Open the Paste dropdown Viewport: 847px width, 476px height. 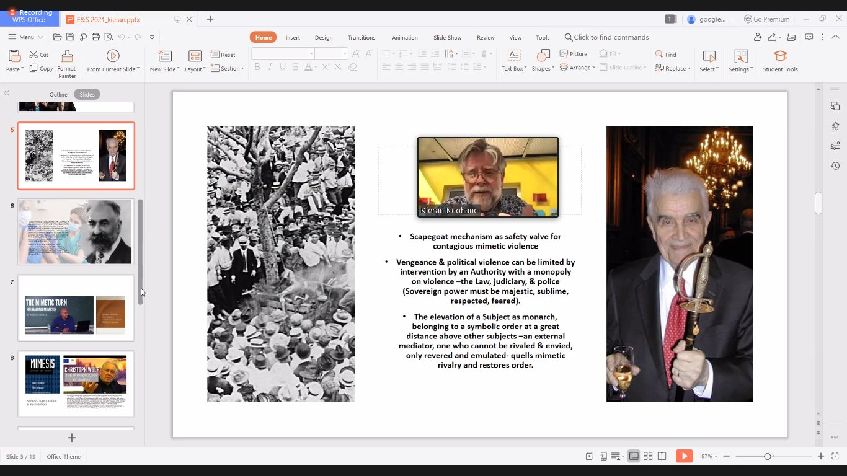14,69
